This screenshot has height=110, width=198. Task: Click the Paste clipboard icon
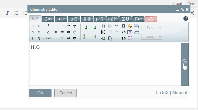[110, 38]
